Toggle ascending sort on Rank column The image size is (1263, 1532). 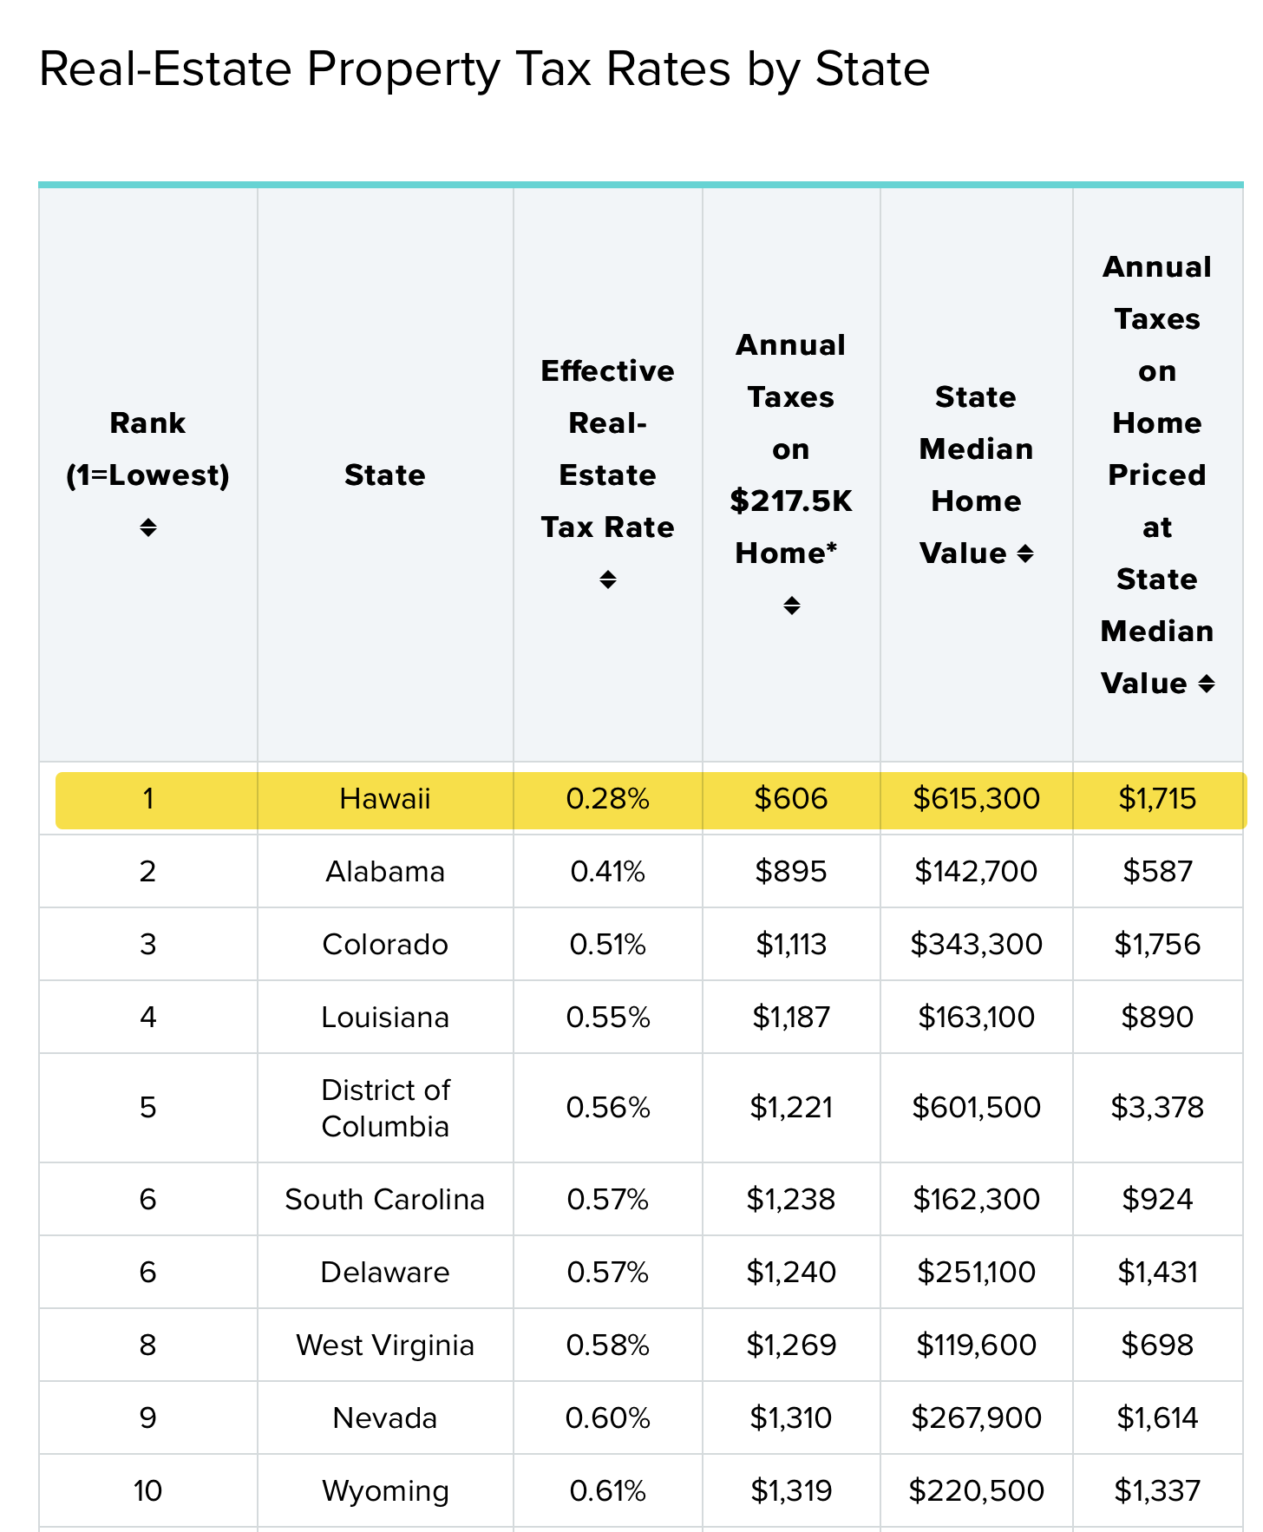147,527
